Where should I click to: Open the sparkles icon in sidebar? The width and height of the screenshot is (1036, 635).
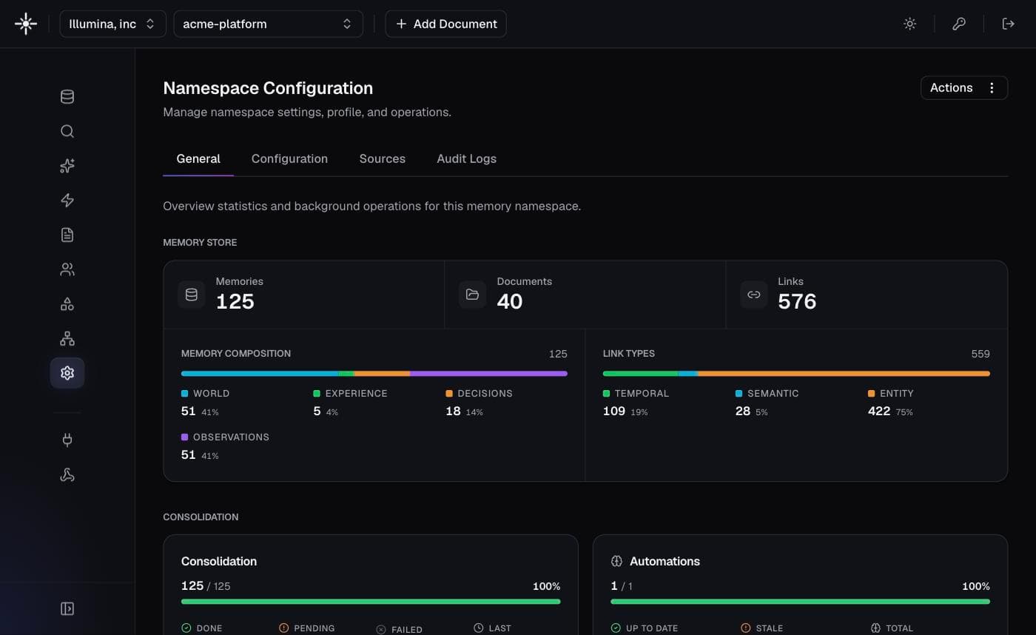pyautogui.click(x=67, y=166)
